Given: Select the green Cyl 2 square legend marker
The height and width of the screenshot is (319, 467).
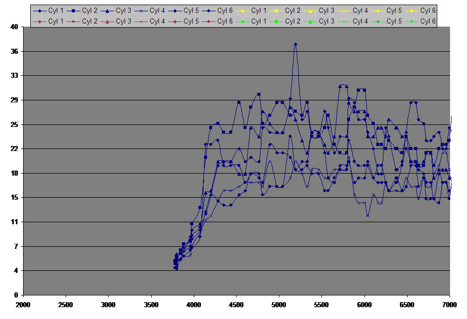Looking at the screenshot, I should pyautogui.click(x=277, y=21).
